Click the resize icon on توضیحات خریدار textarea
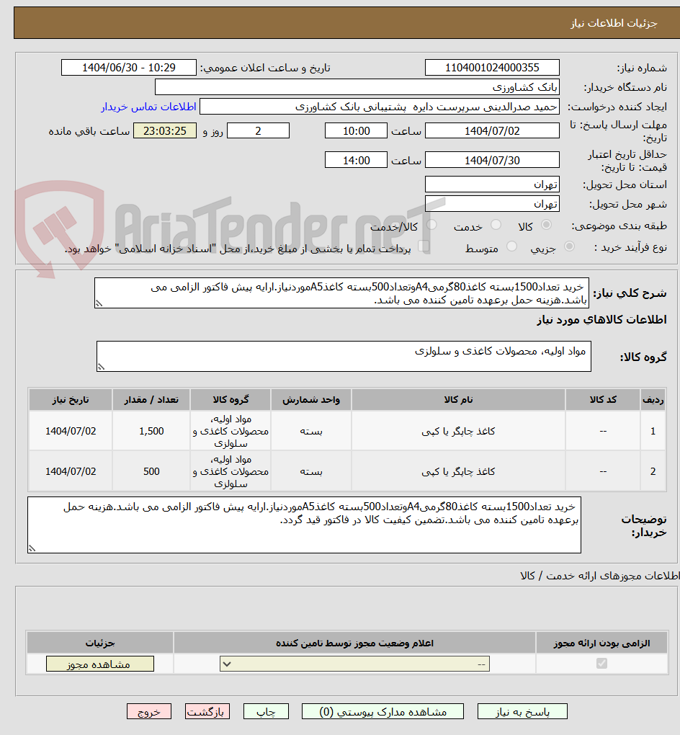The width and height of the screenshot is (680, 735). 30,548
